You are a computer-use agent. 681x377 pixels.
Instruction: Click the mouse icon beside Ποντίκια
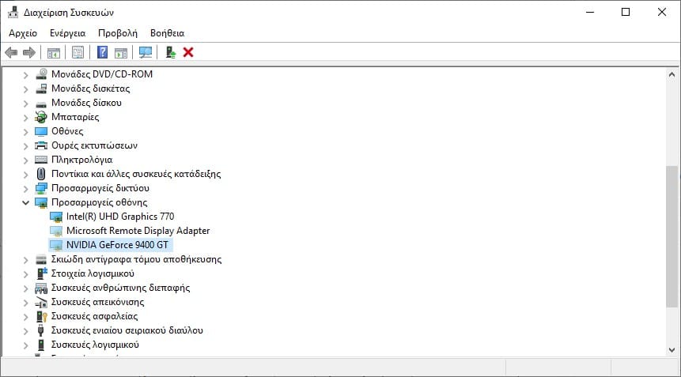point(41,174)
